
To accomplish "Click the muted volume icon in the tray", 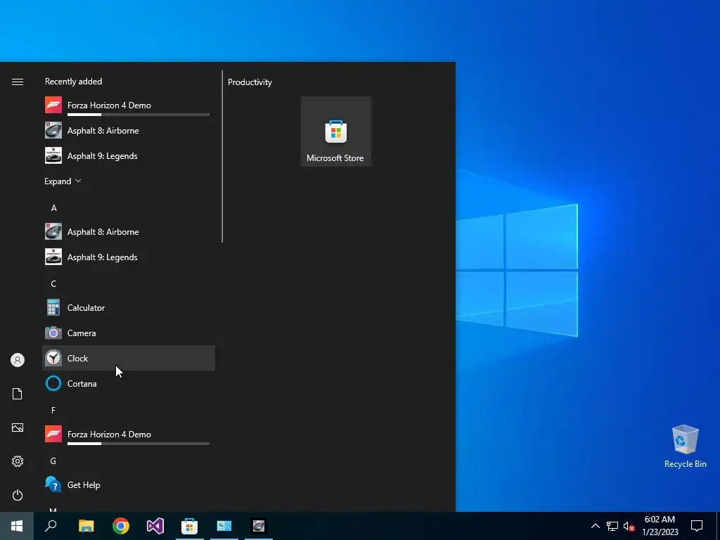I will 629,526.
